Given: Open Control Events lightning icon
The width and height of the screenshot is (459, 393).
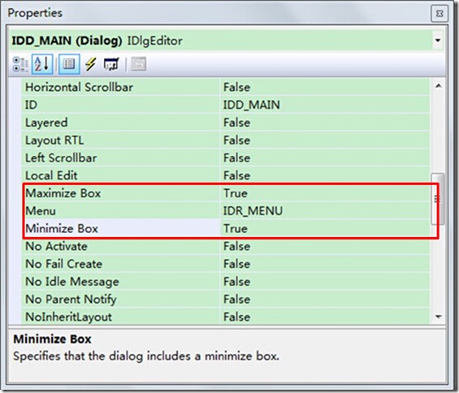Looking at the screenshot, I should [91, 64].
